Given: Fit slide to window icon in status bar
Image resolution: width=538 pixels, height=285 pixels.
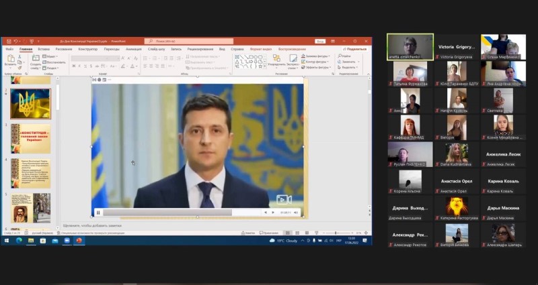Looking at the screenshot, I should tap(366, 233).
